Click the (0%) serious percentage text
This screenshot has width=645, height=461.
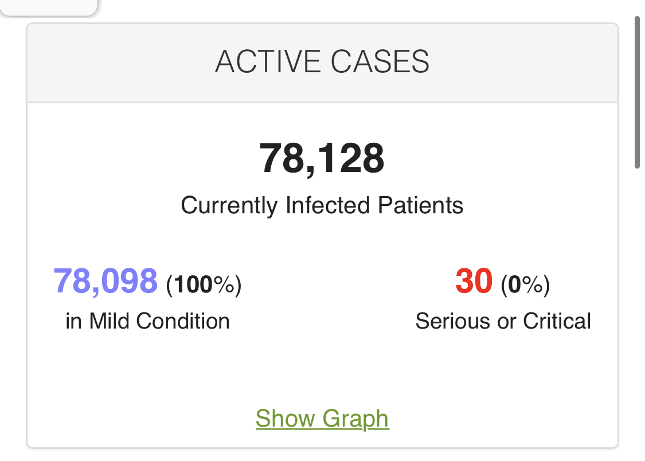525,284
